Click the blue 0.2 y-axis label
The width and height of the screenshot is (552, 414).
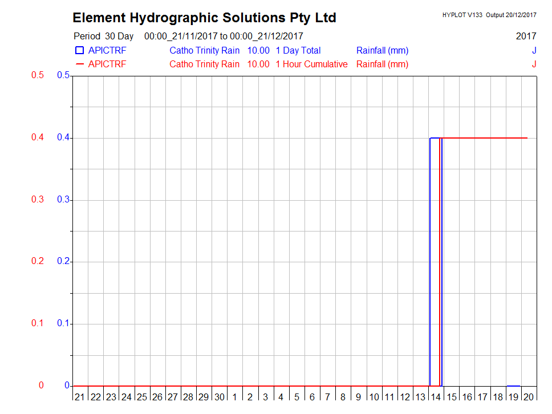tap(63, 261)
